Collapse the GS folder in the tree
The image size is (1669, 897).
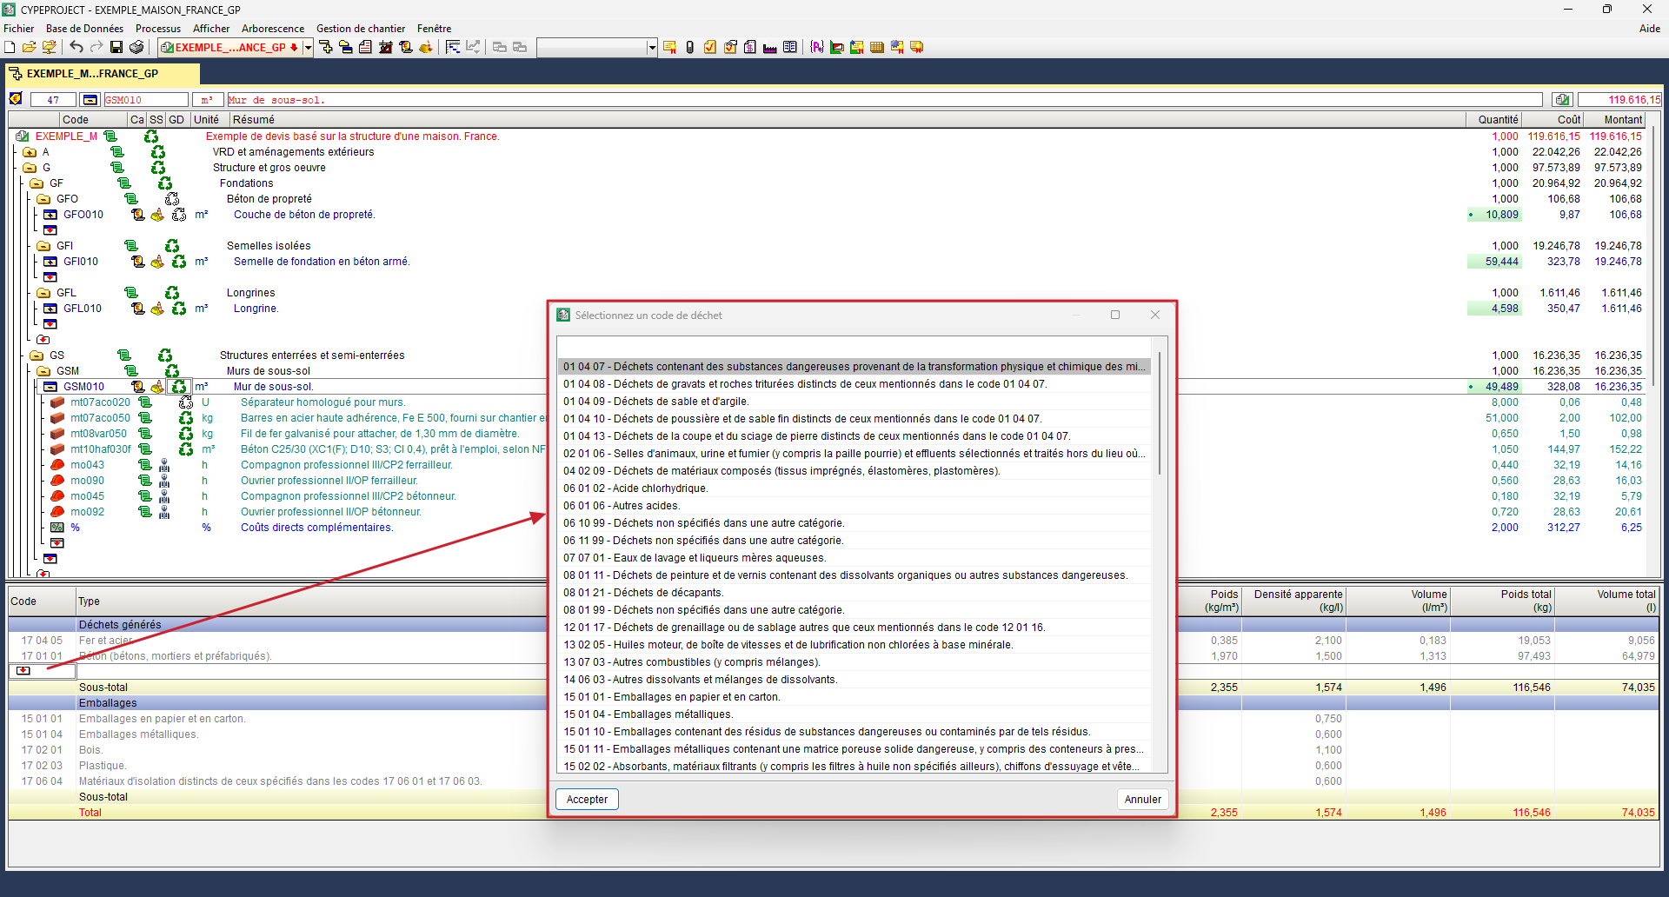coord(37,355)
